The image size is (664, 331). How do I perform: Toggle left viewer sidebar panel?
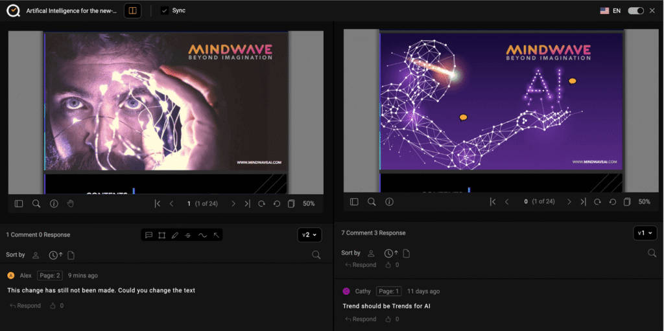tap(19, 203)
